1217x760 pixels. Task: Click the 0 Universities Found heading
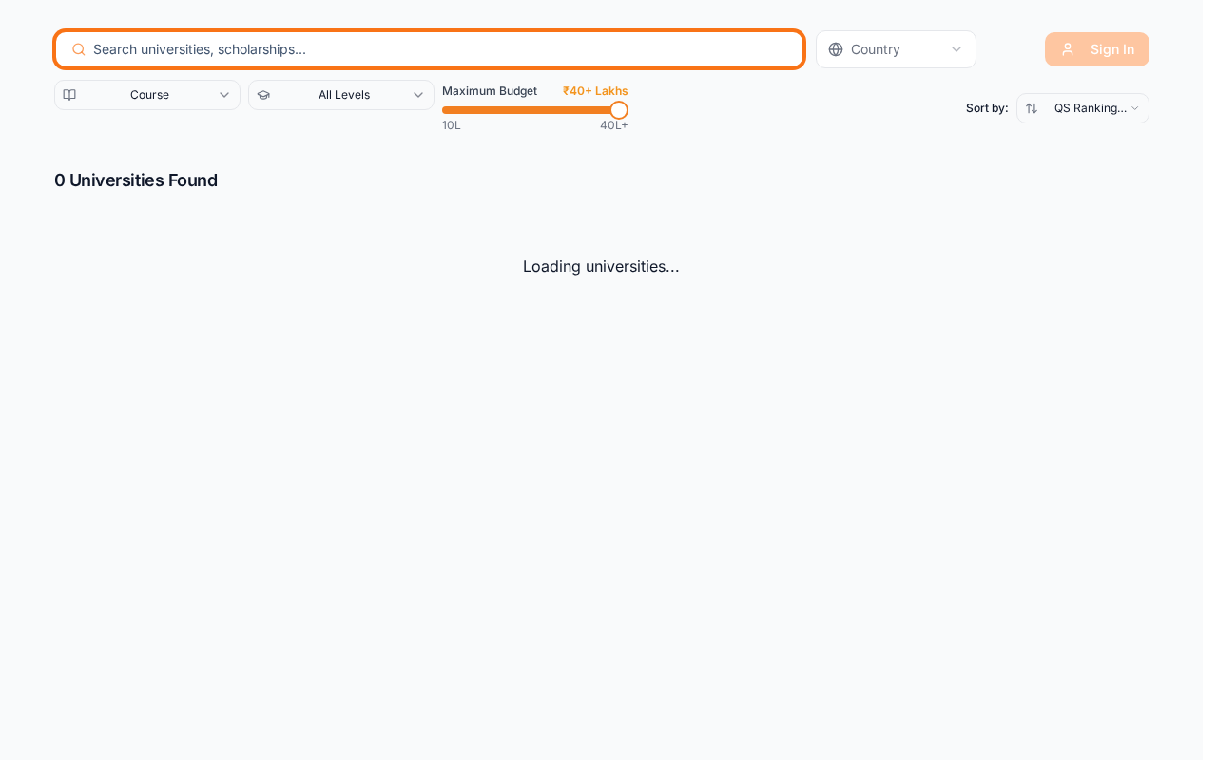point(136,180)
